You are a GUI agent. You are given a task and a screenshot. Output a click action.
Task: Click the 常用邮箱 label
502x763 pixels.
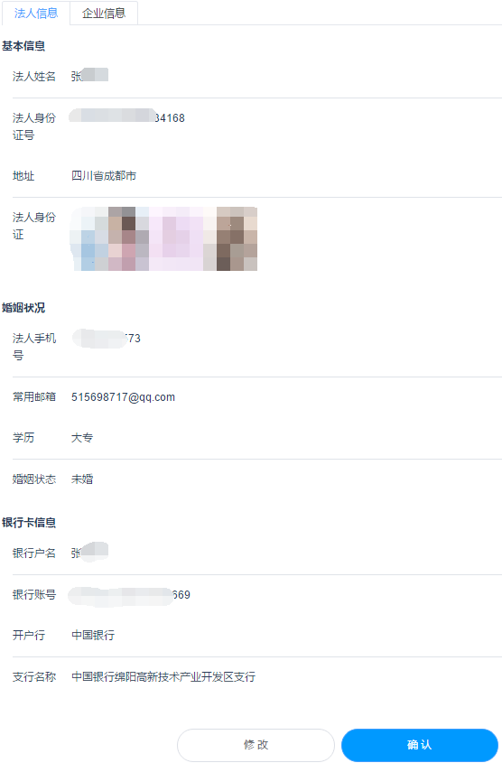point(34,397)
